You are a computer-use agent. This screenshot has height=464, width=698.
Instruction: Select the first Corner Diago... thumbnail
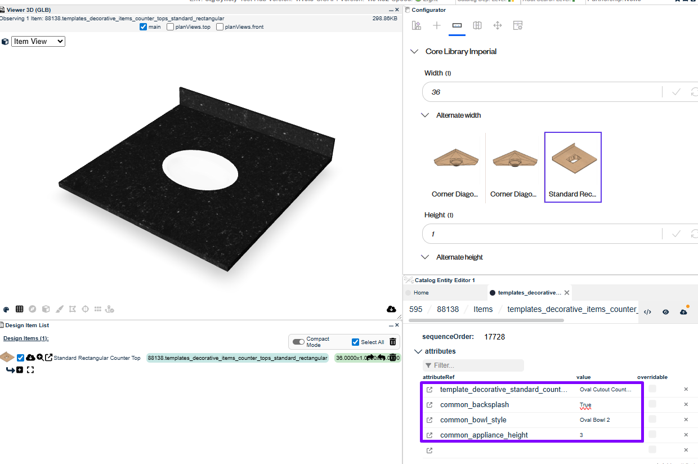pos(455,167)
